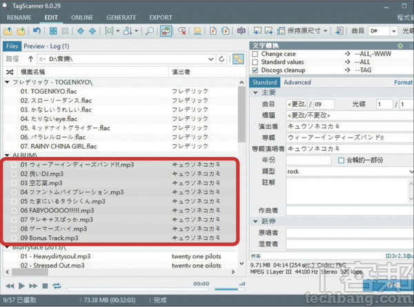The height and width of the screenshot is (307, 414).
Task: Open the Preview - Log (1) tab
Action: [46, 46]
